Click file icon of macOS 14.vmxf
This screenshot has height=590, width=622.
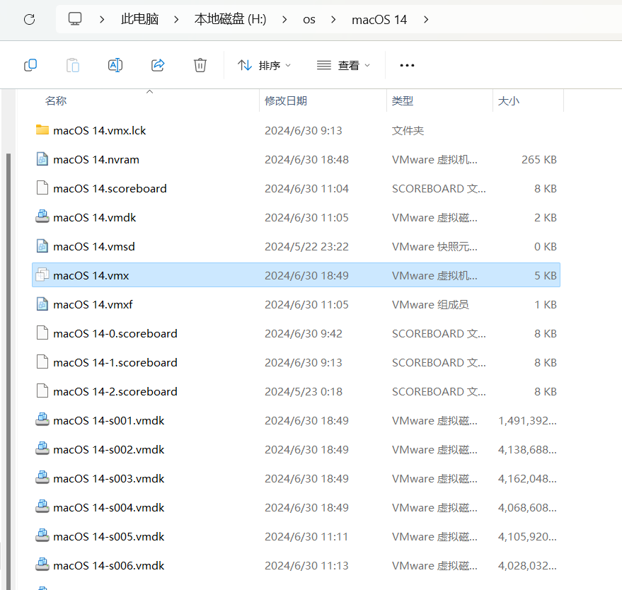[x=42, y=303]
